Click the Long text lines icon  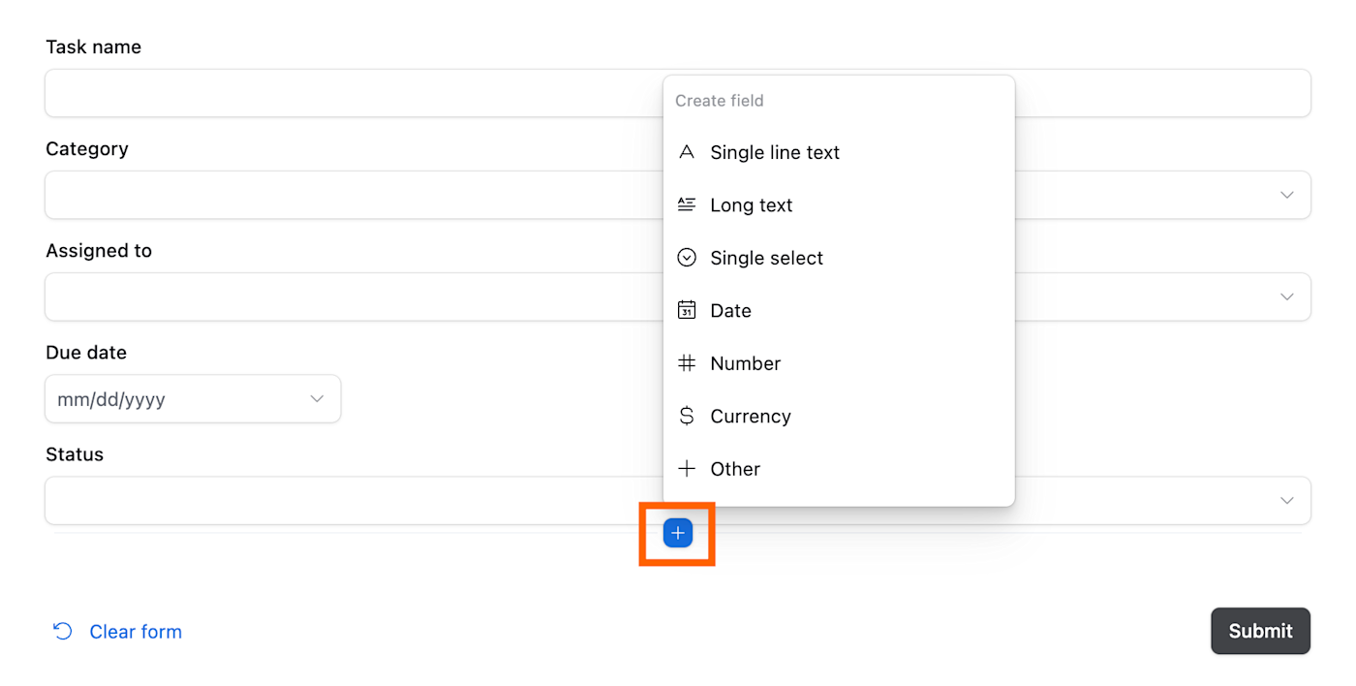pyautogui.click(x=687, y=204)
